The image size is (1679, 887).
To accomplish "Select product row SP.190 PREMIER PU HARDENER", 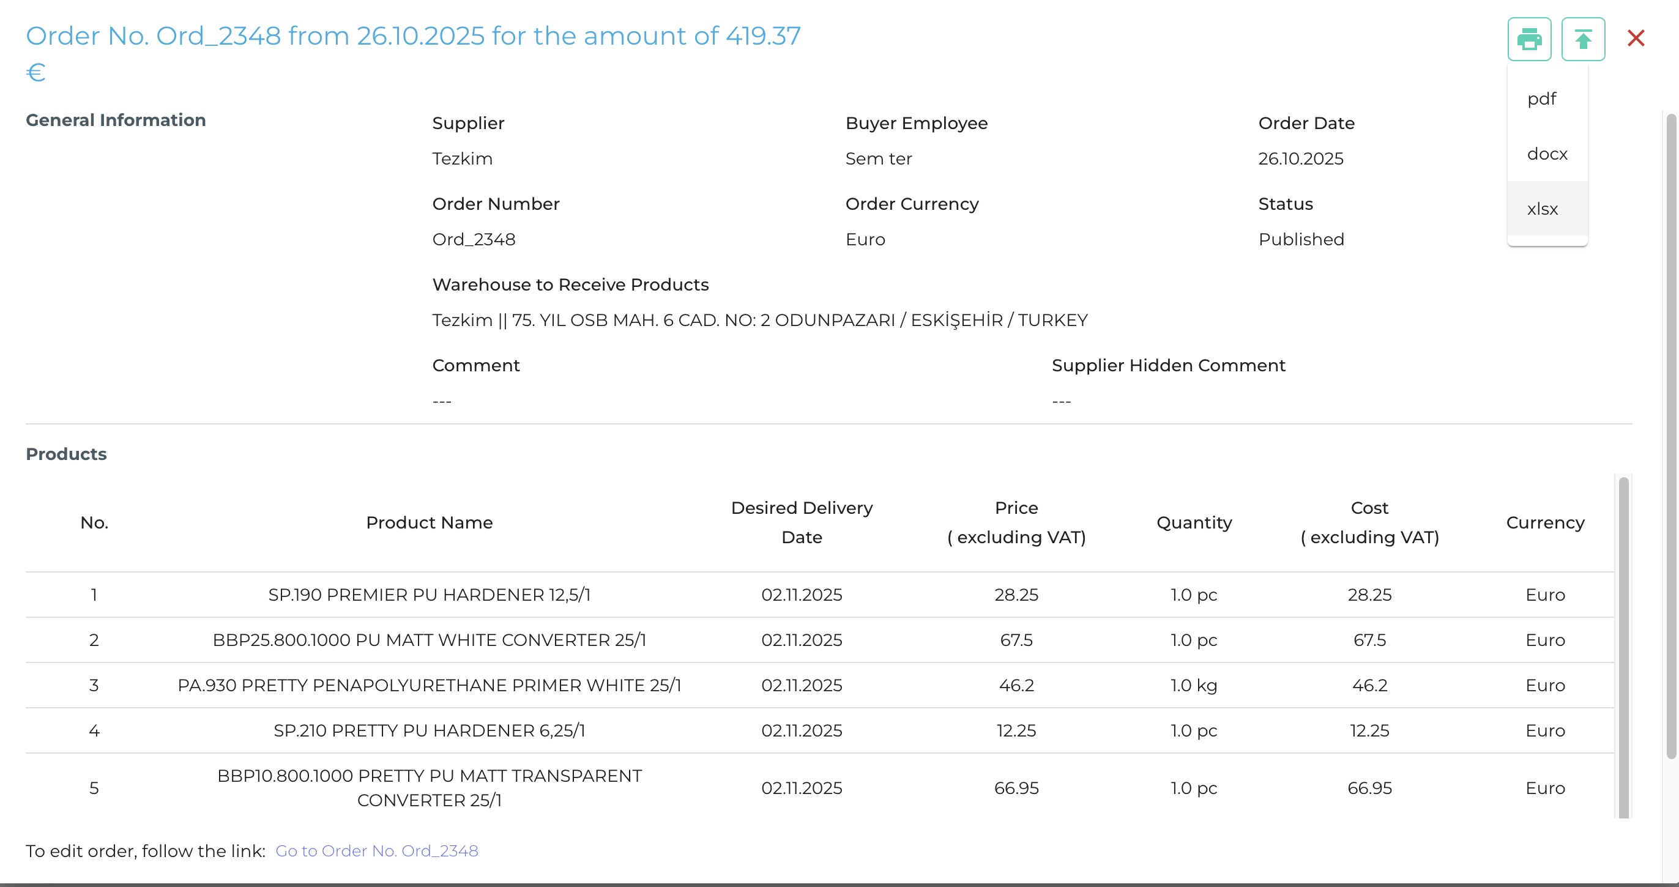I will click(x=430, y=595).
